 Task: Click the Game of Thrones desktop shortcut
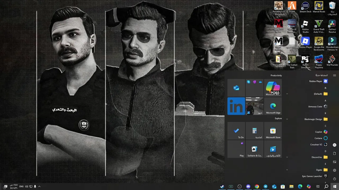tap(292, 26)
